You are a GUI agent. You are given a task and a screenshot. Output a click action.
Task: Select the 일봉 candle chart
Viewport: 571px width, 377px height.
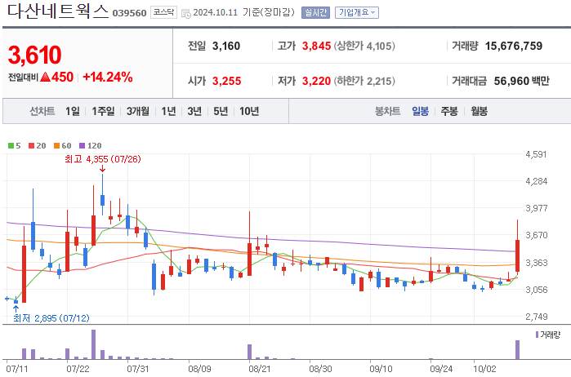[x=420, y=111]
